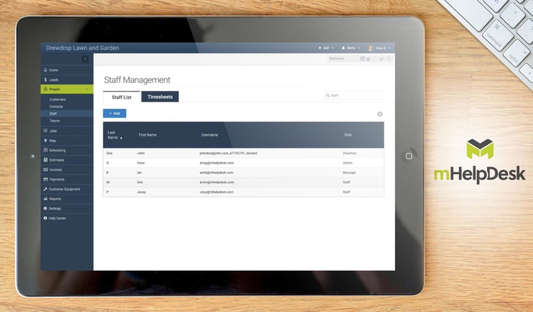Open the Scheduling section
Image resolution: width=533 pixels, height=312 pixels.
point(57,150)
